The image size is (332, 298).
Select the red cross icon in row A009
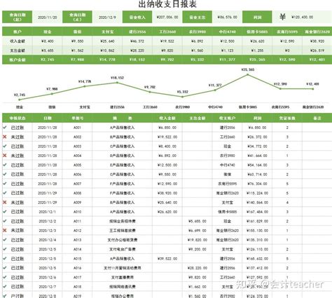click(5, 202)
